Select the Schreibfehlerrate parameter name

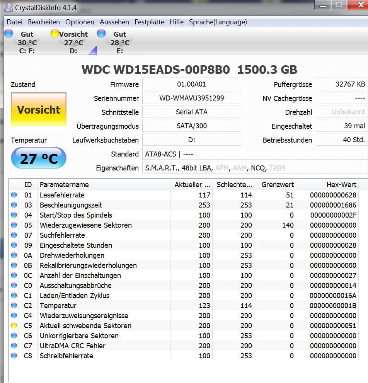point(66,356)
